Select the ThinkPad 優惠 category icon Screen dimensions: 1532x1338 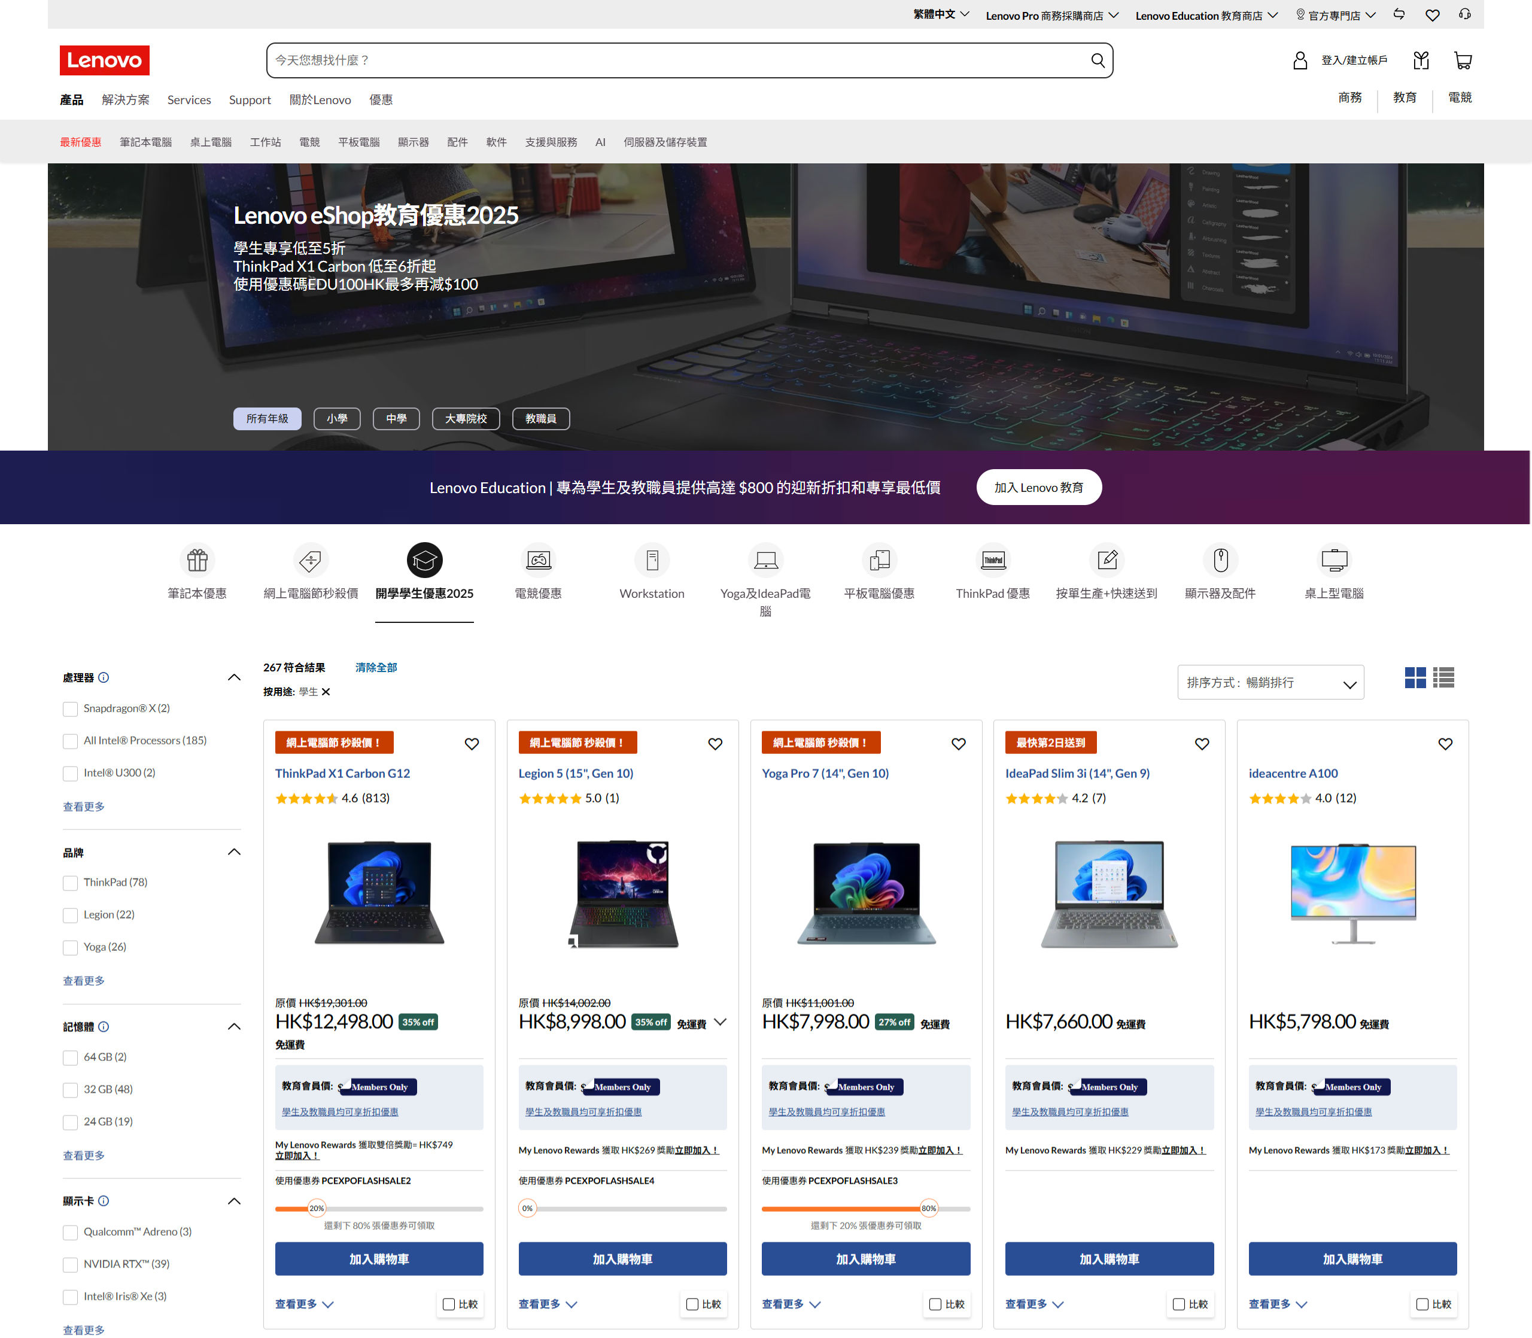point(993,560)
